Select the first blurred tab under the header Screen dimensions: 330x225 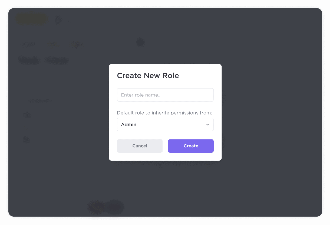[29, 45]
